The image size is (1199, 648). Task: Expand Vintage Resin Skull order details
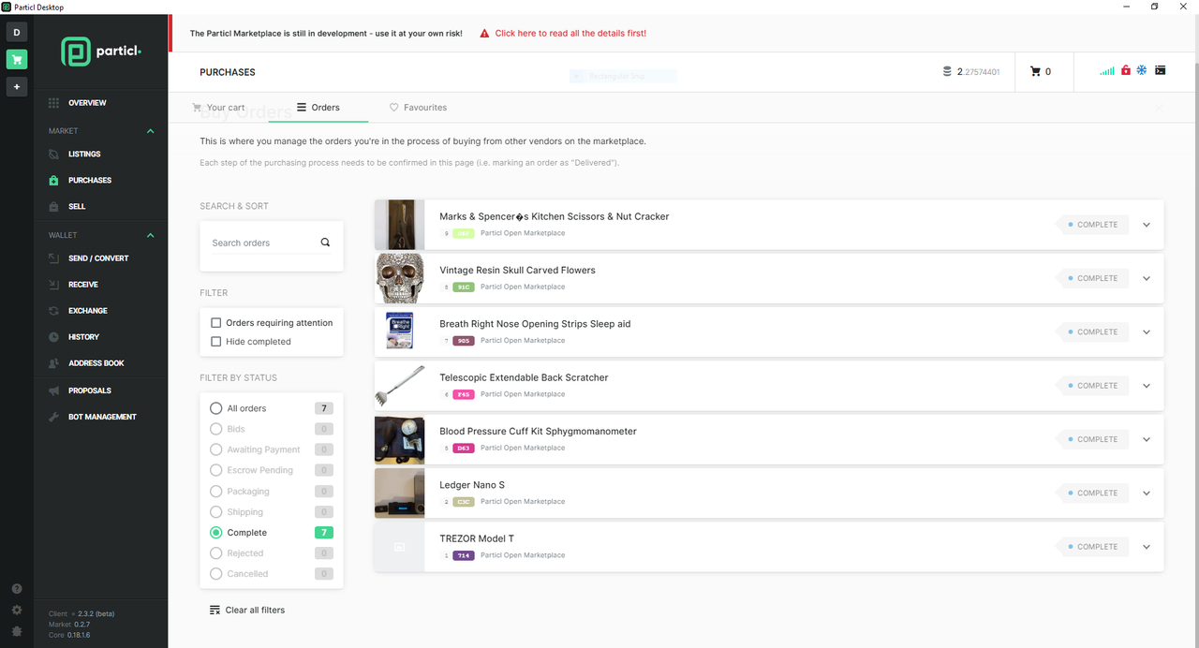(1147, 278)
